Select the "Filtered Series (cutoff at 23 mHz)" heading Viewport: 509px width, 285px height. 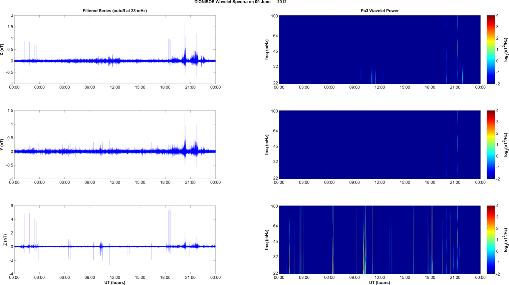(115, 11)
